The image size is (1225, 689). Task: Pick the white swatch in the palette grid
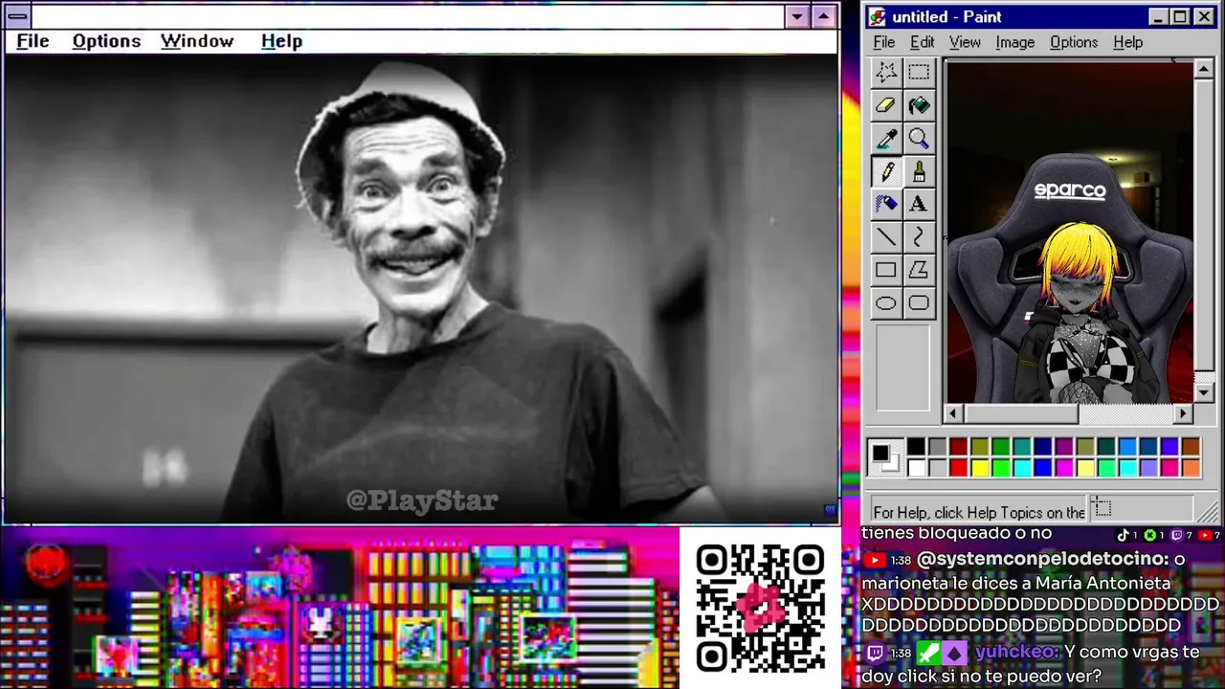coord(917,468)
